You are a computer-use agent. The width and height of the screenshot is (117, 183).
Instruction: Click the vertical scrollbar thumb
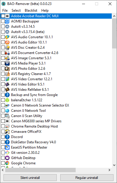click(x=114, y=33)
